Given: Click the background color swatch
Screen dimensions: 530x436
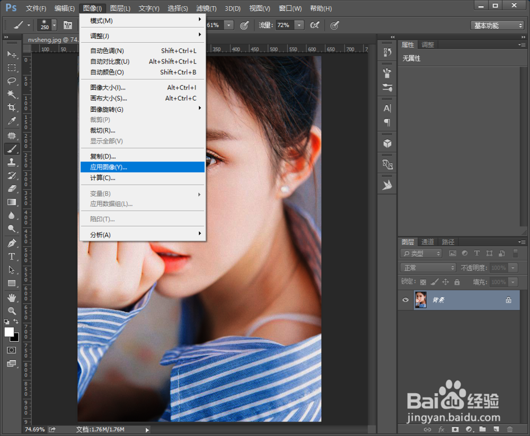Looking at the screenshot, I should click(x=15, y=338).
